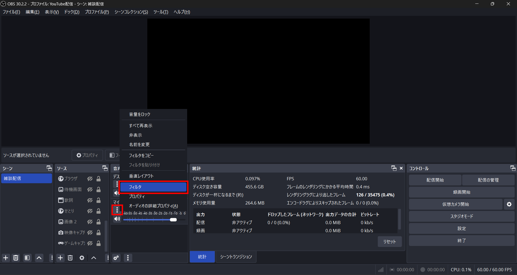Choose 名前を変更 in the context menu
This screenshot has height=275, width=517.
(x=153, y=144)
